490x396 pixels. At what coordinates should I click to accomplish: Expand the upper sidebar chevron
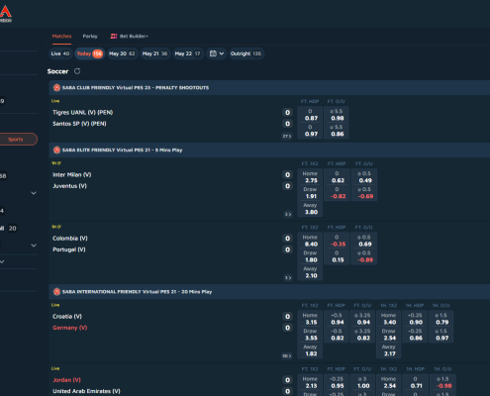point(34,193)
